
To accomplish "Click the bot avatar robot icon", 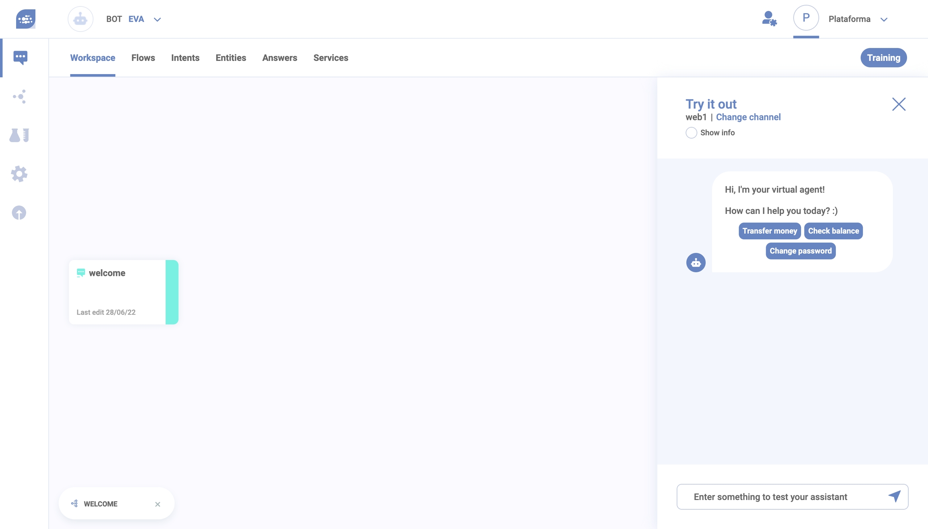I will [x=81, y=19].
